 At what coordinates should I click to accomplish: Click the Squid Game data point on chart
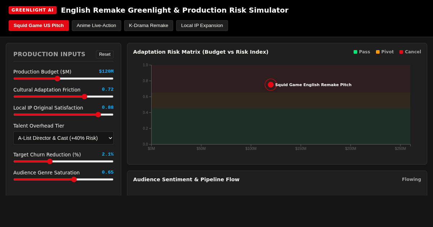click(271, 85)
